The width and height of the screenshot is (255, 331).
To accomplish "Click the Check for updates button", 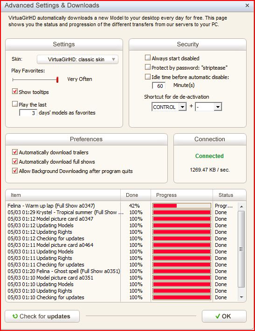I will pyautogui.click(x=42, y=316).
